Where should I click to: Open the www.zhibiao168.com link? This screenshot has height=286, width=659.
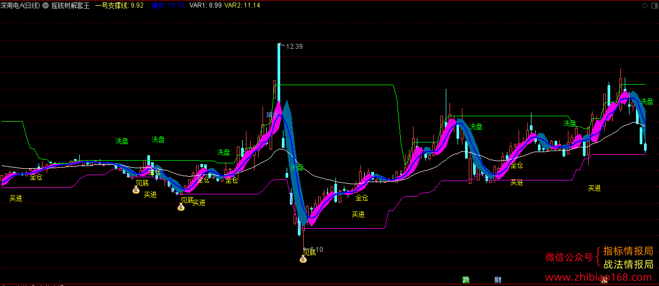click(x=600, y=277)
